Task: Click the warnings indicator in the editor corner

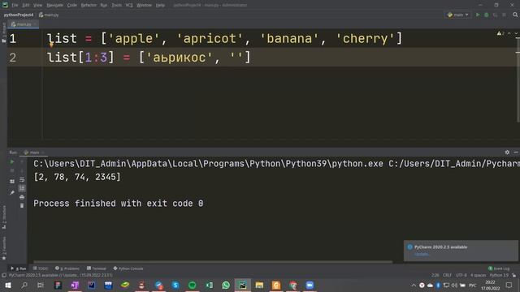Action: [x=500, y=33]
